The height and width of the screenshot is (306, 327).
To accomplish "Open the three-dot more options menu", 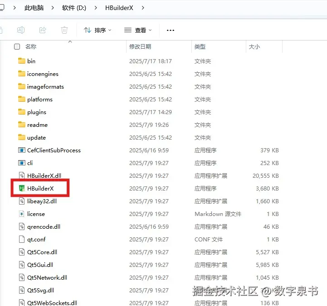I will coord(171,30).
